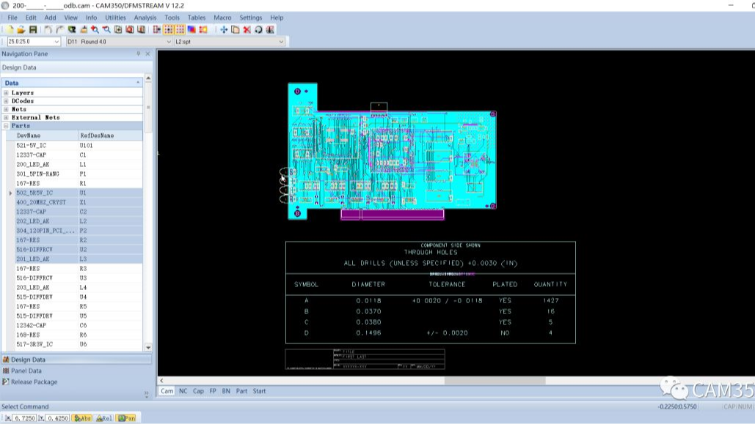Click the Zoom In magnifier icon
This screenshot has height=424, width=755.
(x=95, y=30)
